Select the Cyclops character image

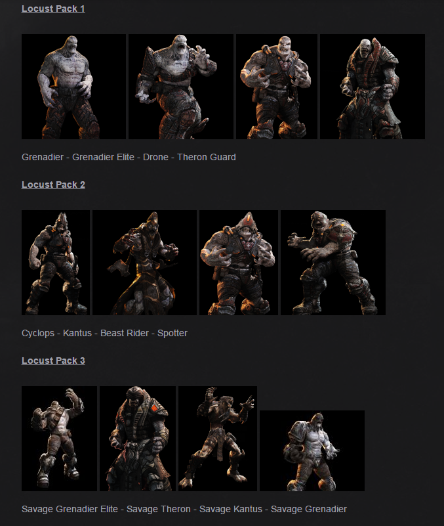56,263
